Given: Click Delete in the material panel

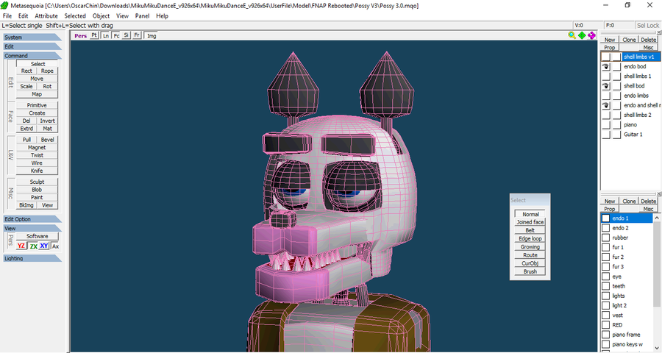Looking at the screenshot, I should [x=648, y=201].
